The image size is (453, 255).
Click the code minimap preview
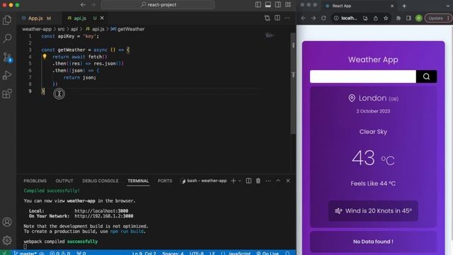pos(270,35)
